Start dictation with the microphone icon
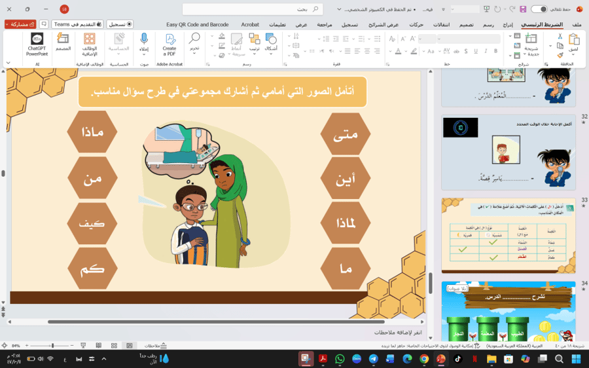 [x=144, y=45]
